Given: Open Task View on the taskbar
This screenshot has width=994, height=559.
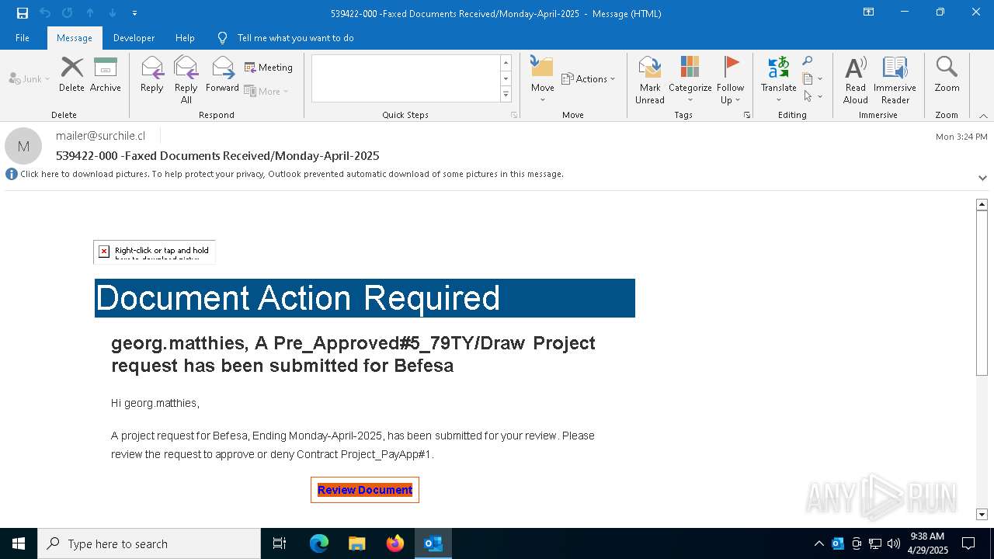Looking at the screenshot, I should (x=280, y=543).
